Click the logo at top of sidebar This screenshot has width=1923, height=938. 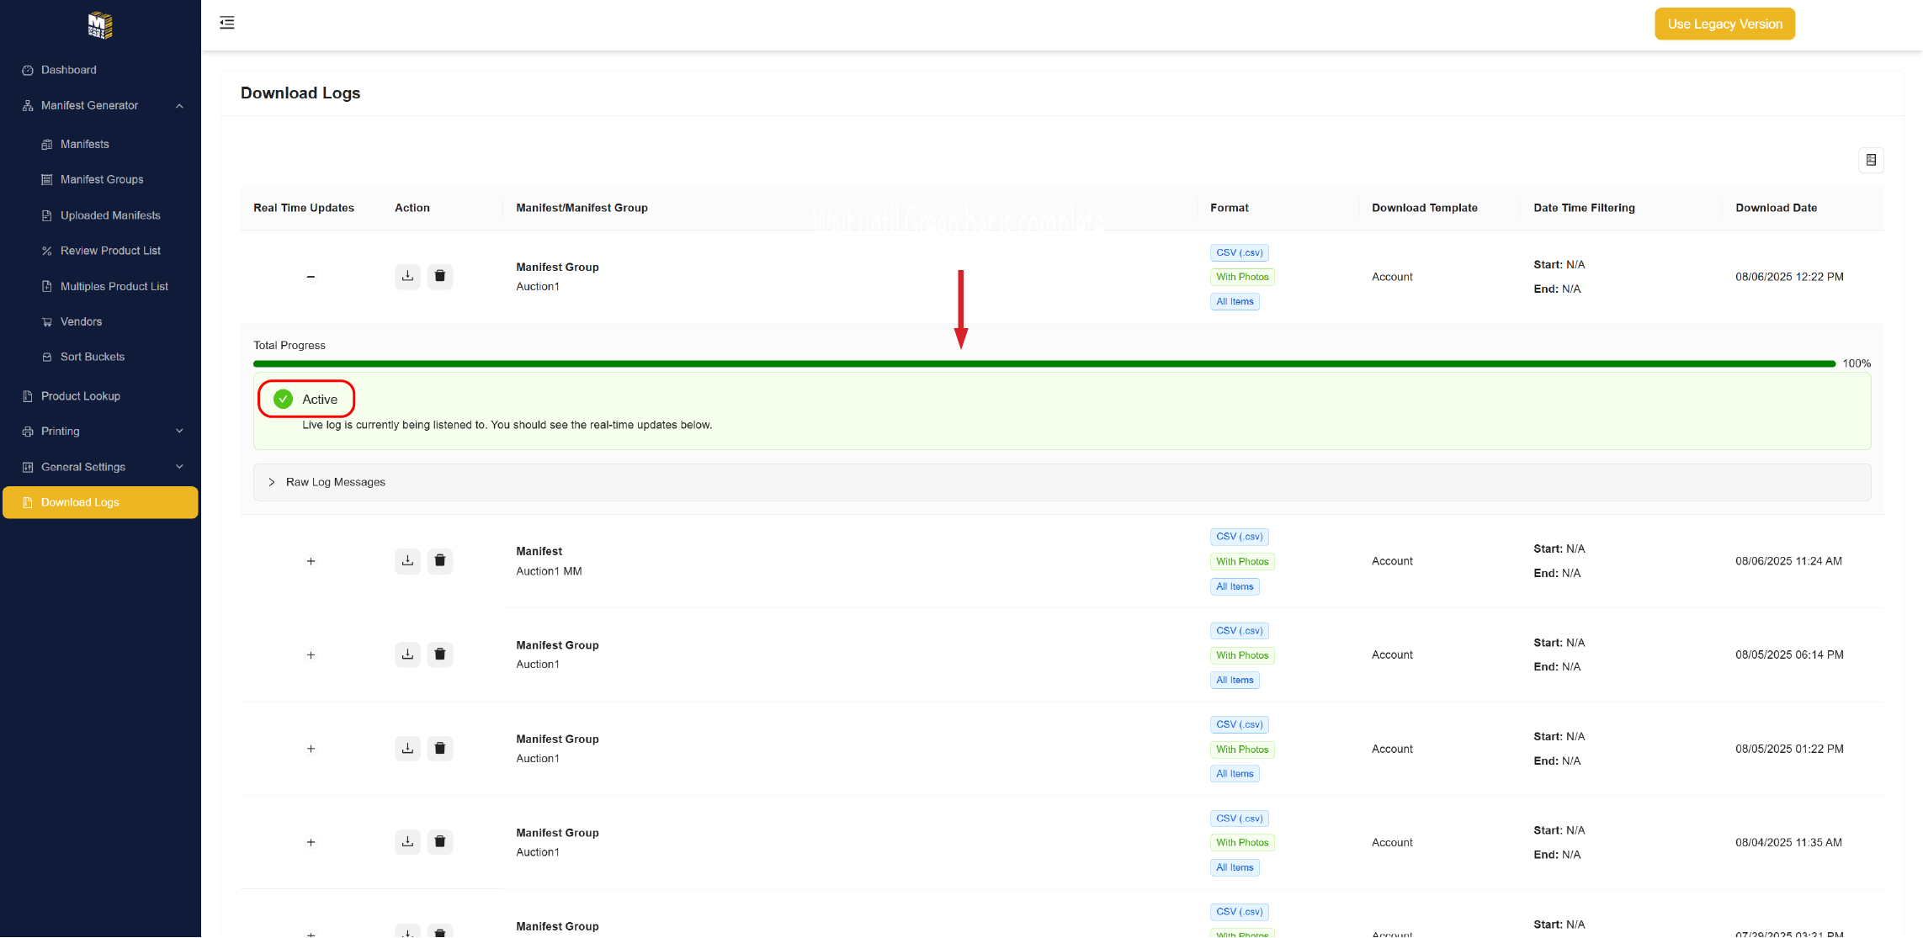tap(100, 25)
